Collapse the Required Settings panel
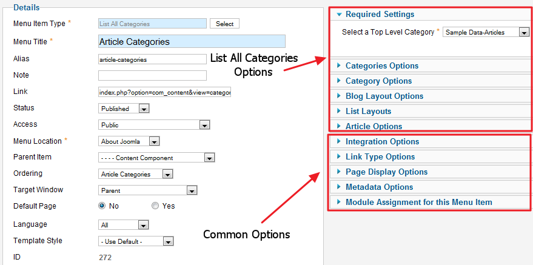Screen dimensions: 533x265 380,15
